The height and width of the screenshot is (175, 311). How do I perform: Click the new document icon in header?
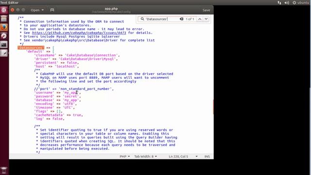52,10
